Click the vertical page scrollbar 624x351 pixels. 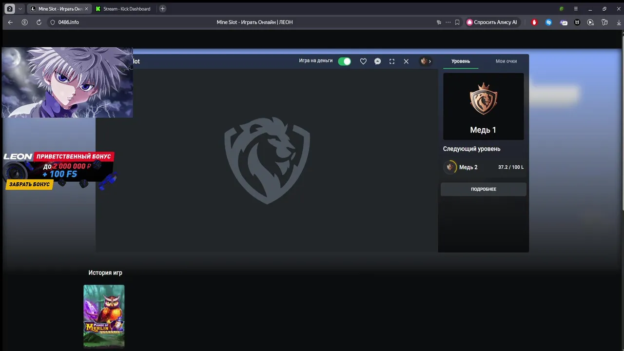coord(622,122)
